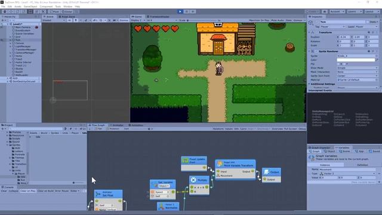Click the Pause button
Screen dimensions: 382x215
pos(187,11)
